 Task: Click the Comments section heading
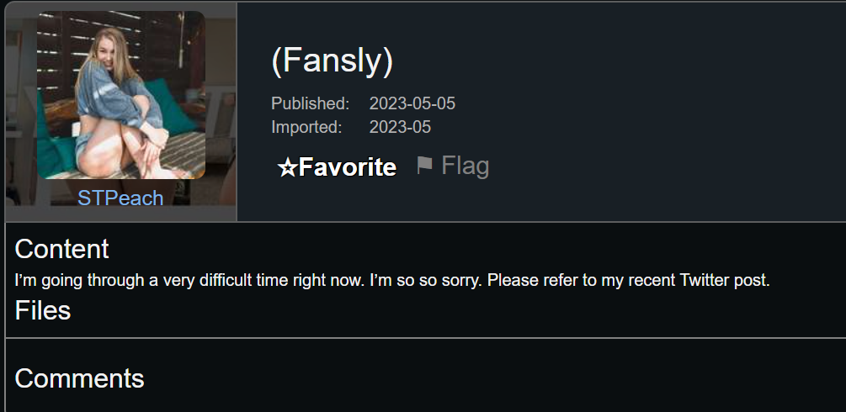[79, 378]
